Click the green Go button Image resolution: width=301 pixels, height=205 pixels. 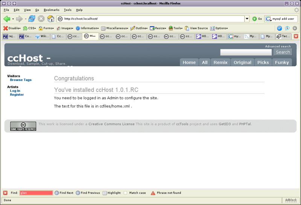(x=257, y=19)
